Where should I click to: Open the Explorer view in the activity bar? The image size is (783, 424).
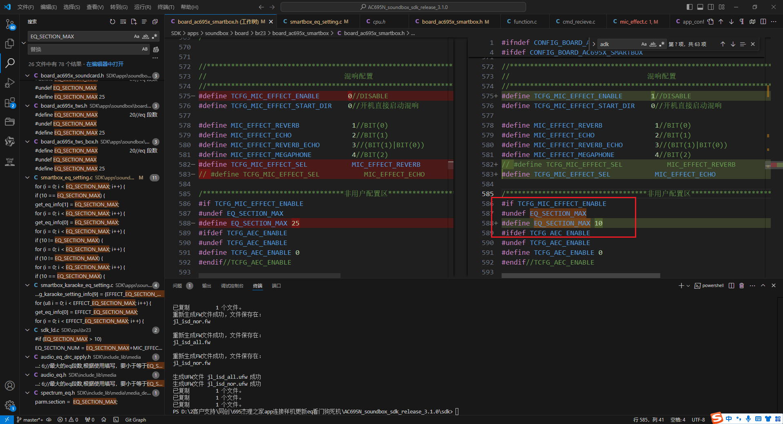point(10,44)
